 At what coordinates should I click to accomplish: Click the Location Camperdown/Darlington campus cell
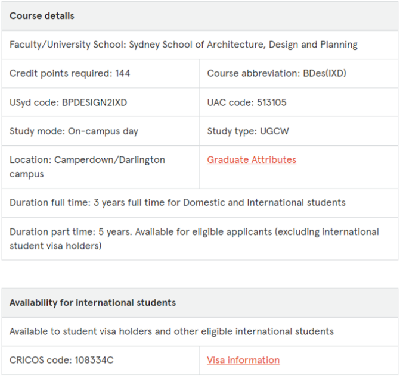[87, 167]
